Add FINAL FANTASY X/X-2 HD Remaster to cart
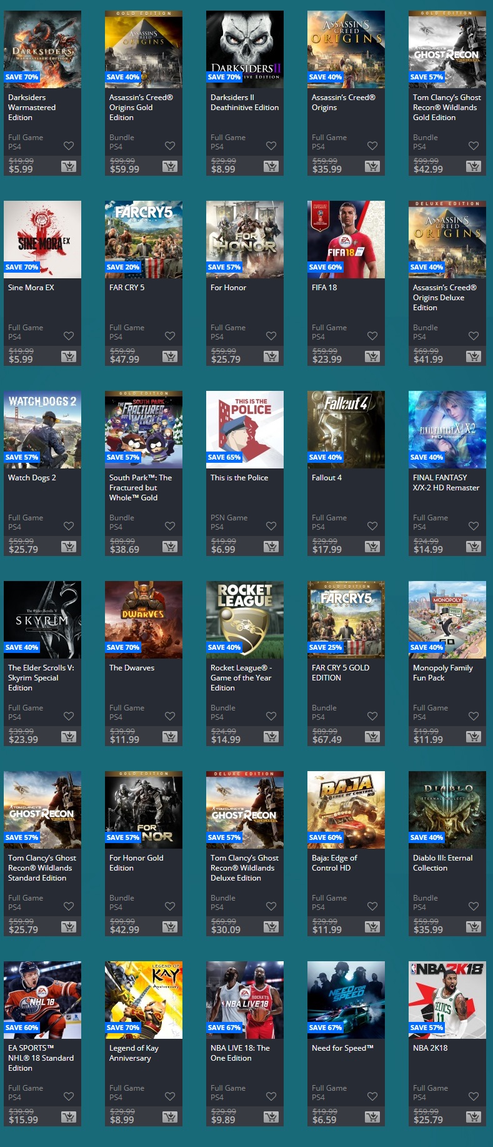This screenshot has height=1147, width=493. click(x=474, y=547)
